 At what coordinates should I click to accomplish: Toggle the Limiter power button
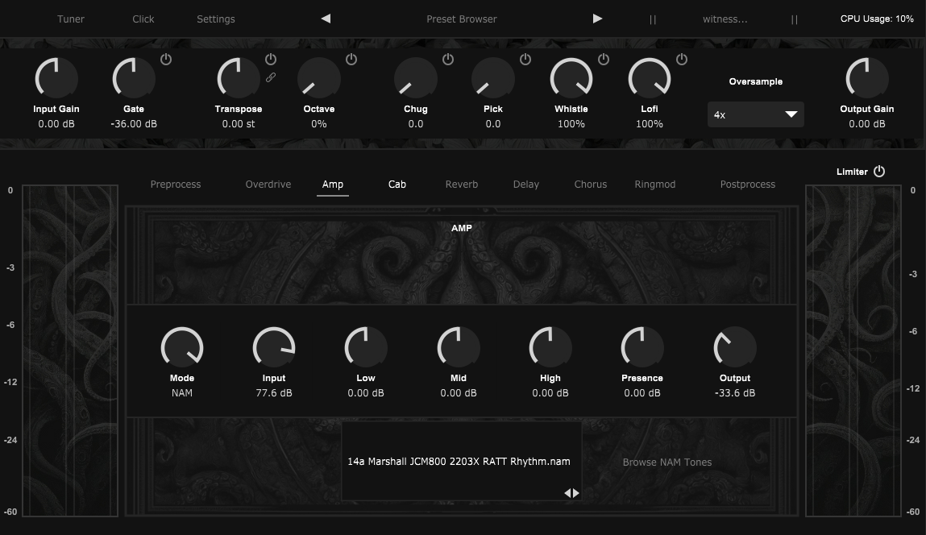(879, 172)
